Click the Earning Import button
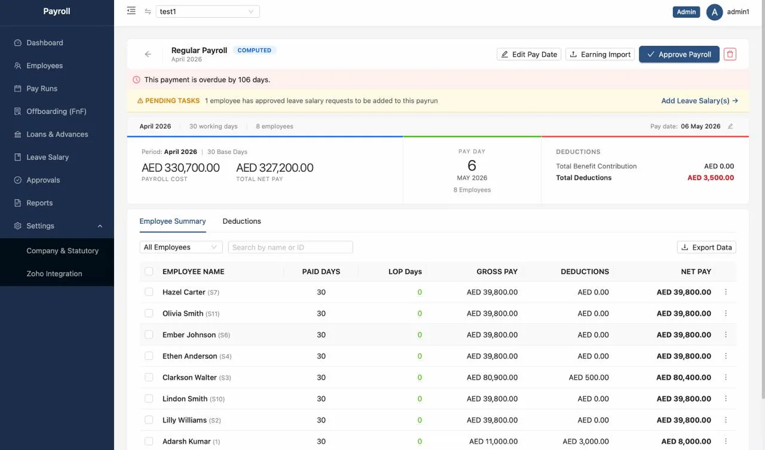The width and height of the screenshot is (765, 450). coord(599,54)
